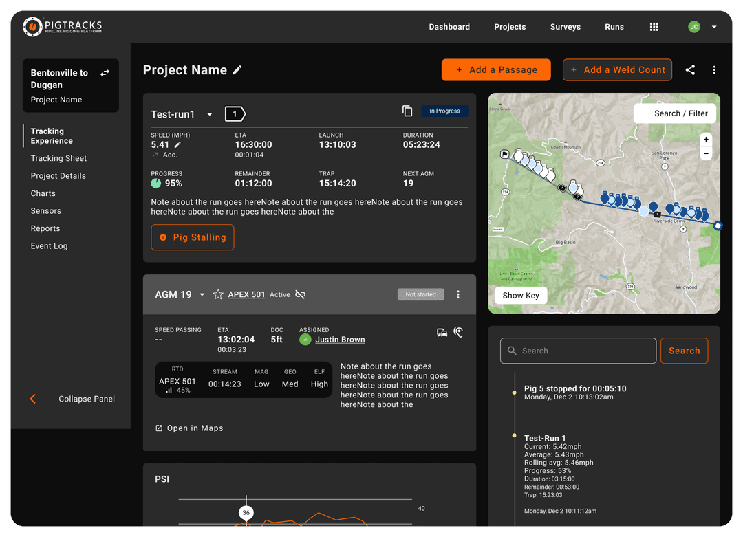Star the APEX 501 tool as favorite

coord(219,295)
